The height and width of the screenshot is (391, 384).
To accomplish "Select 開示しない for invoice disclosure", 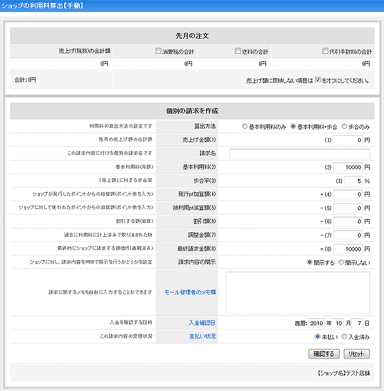I will (341, 262).
